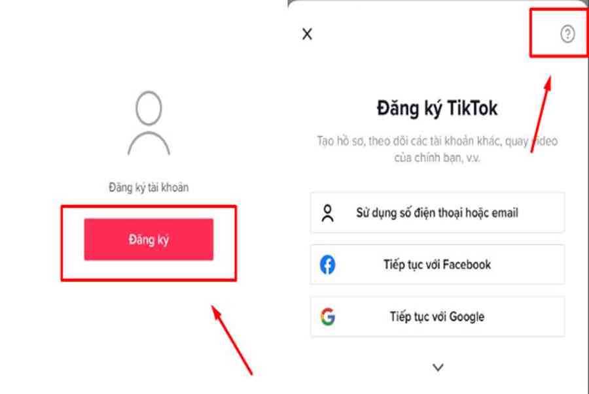Screen dimensions: 589x394
Task: Select the Đăng ký tài khoản label
Action: coord(149,187)
